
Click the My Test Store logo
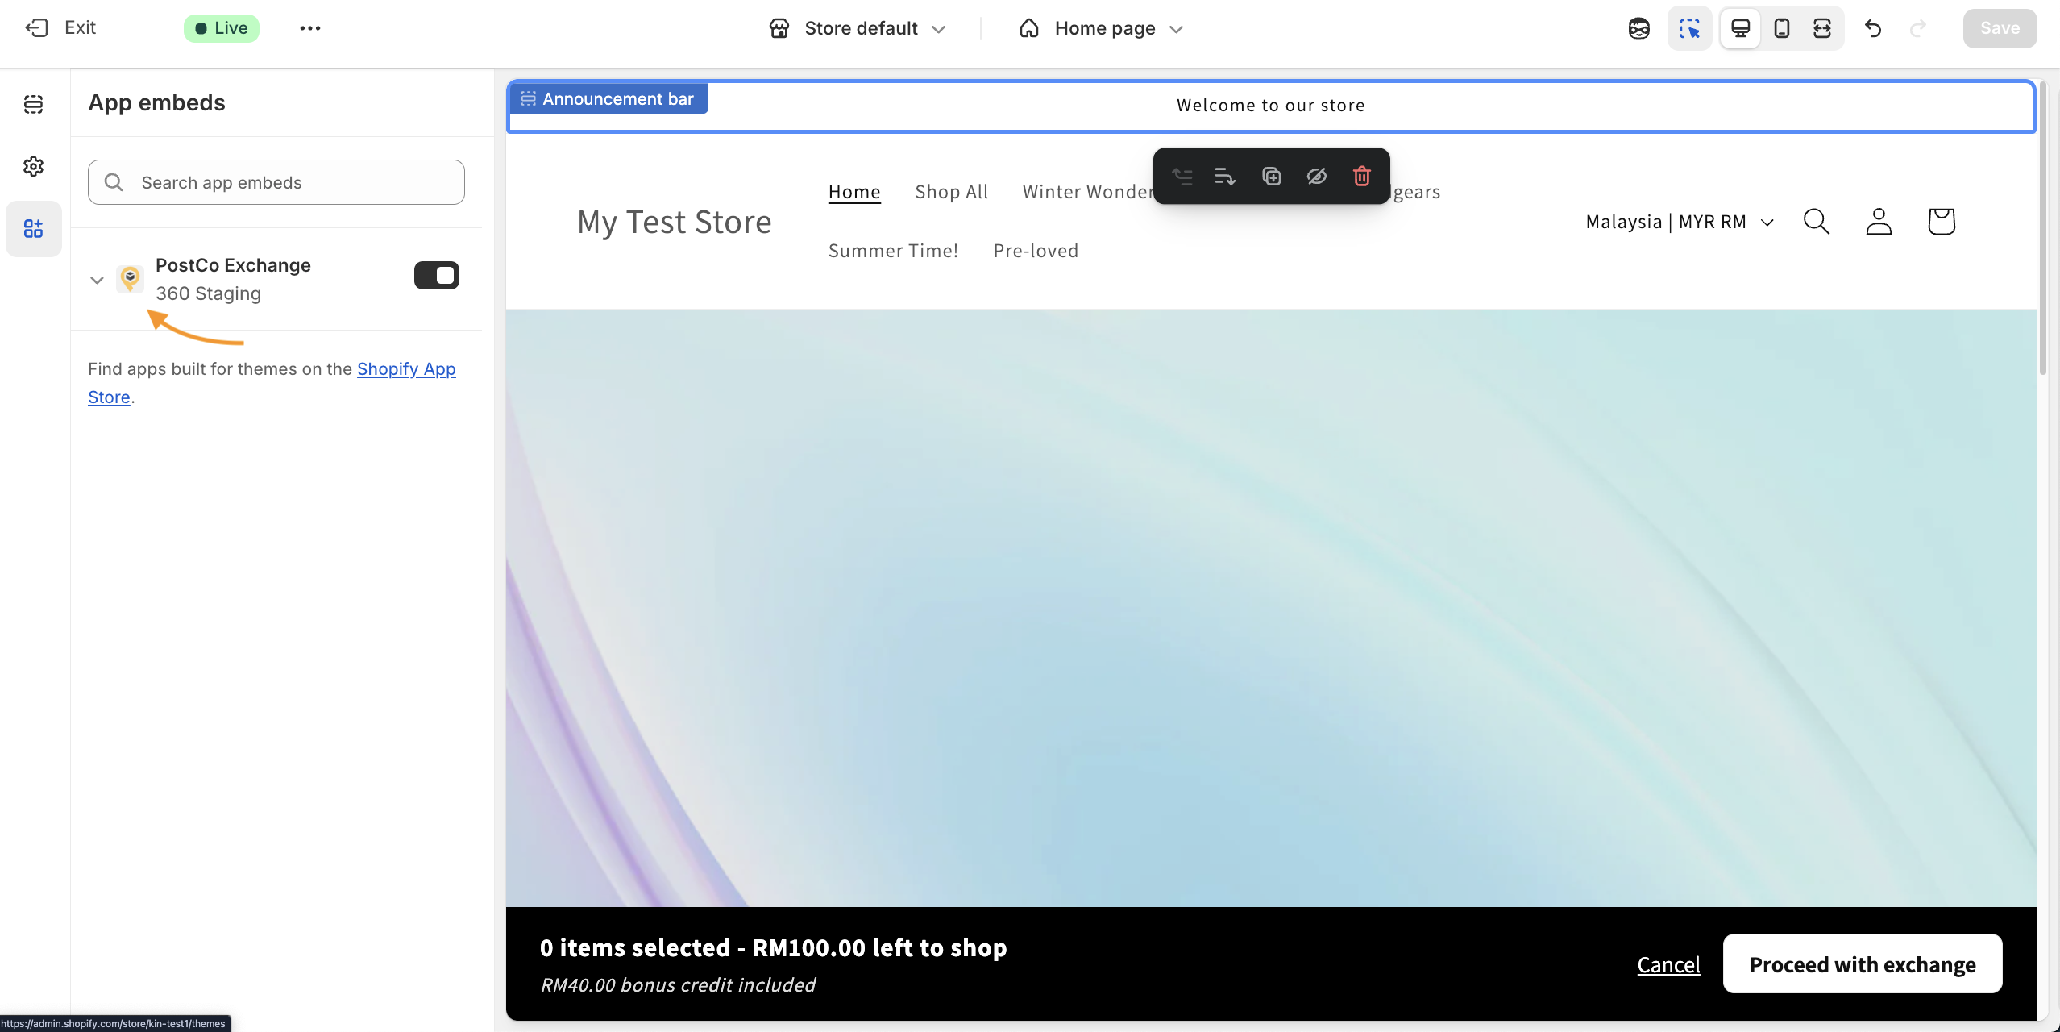pos(675,222)
